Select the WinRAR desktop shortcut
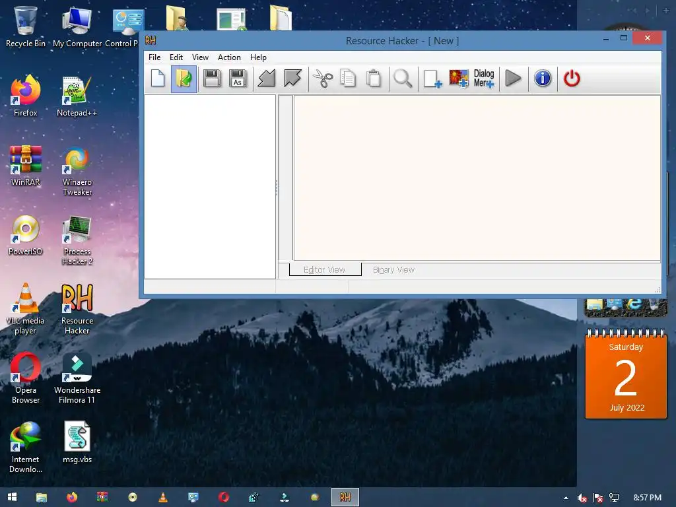Viewport: 676px width, 507px height. [26, 165]
